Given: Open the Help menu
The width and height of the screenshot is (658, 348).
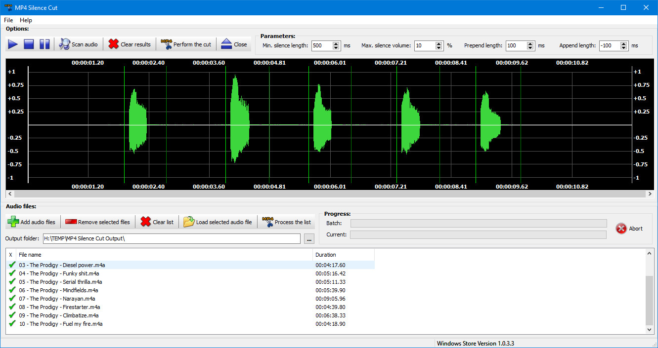Looking at the screenshot, I should [26, 20].
